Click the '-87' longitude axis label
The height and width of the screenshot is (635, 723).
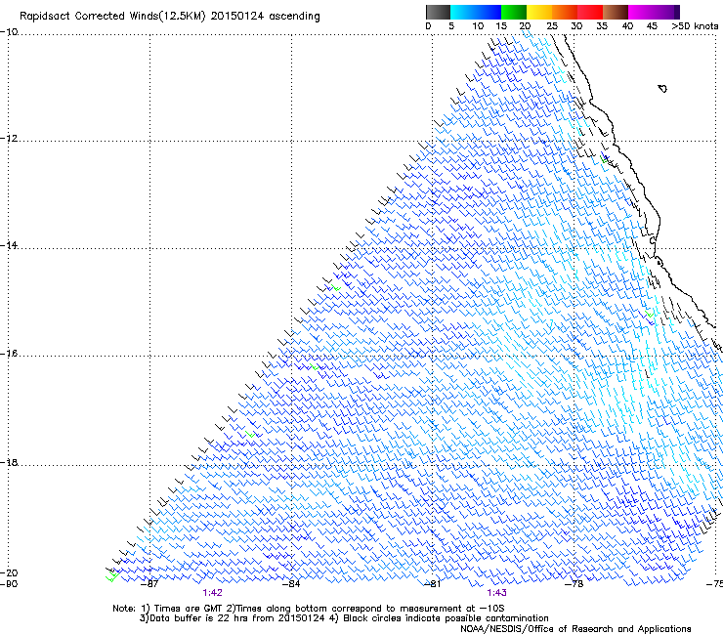point(149,584)
